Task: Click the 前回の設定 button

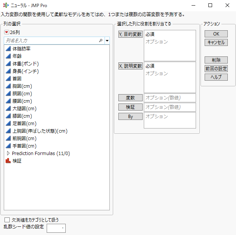Action: coord(216,69)
